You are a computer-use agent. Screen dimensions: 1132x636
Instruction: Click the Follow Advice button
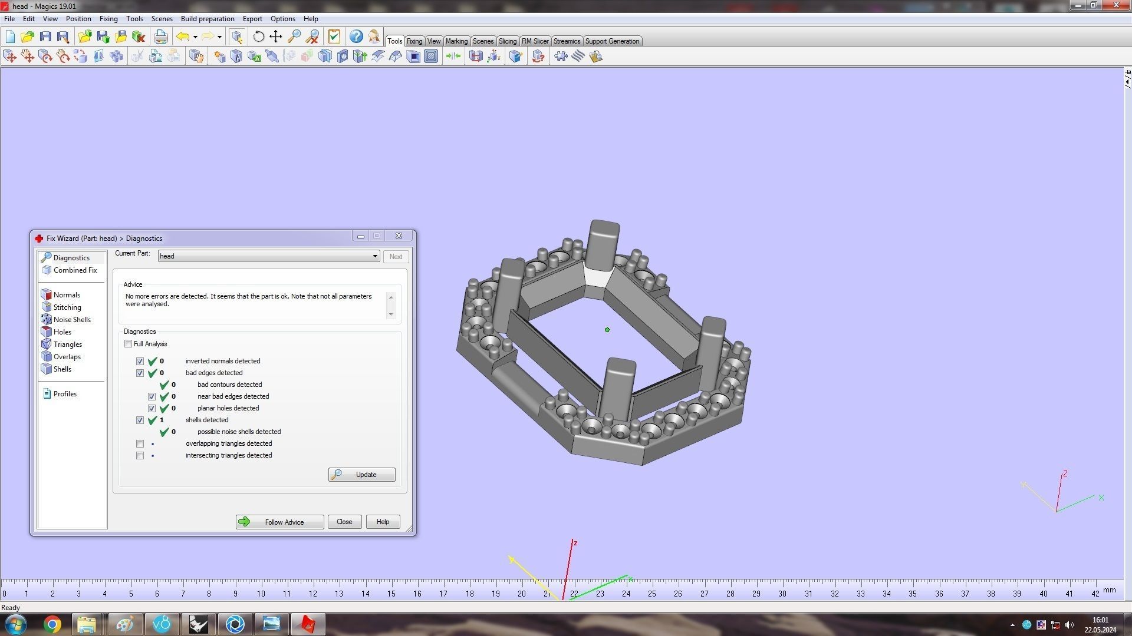tap(279, 522)
